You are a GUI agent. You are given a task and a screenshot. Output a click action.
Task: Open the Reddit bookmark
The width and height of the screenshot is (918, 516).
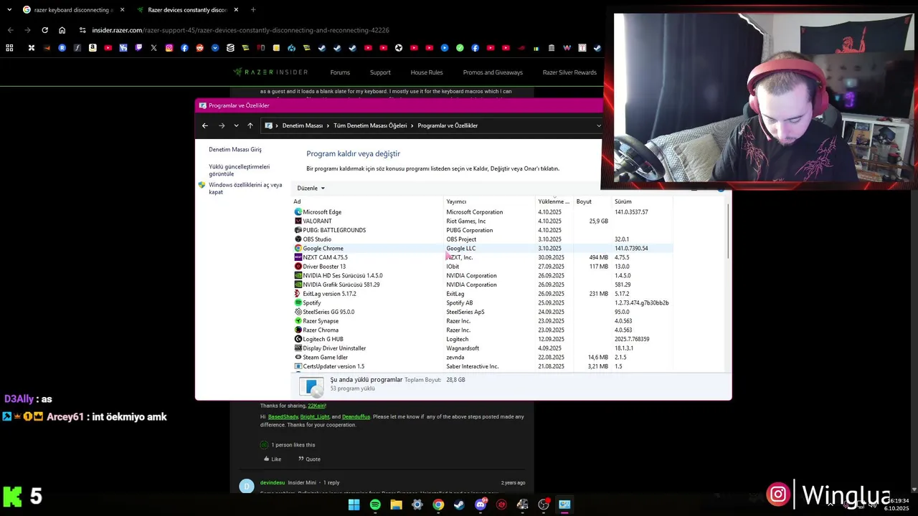coord(199,48)
